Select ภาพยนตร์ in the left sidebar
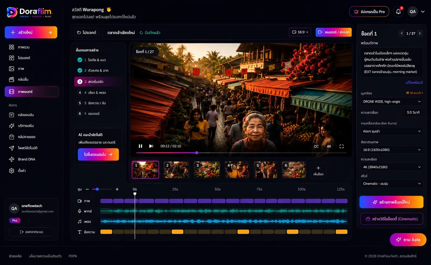Screen dimensions: 431x265 tap(32, 92)
